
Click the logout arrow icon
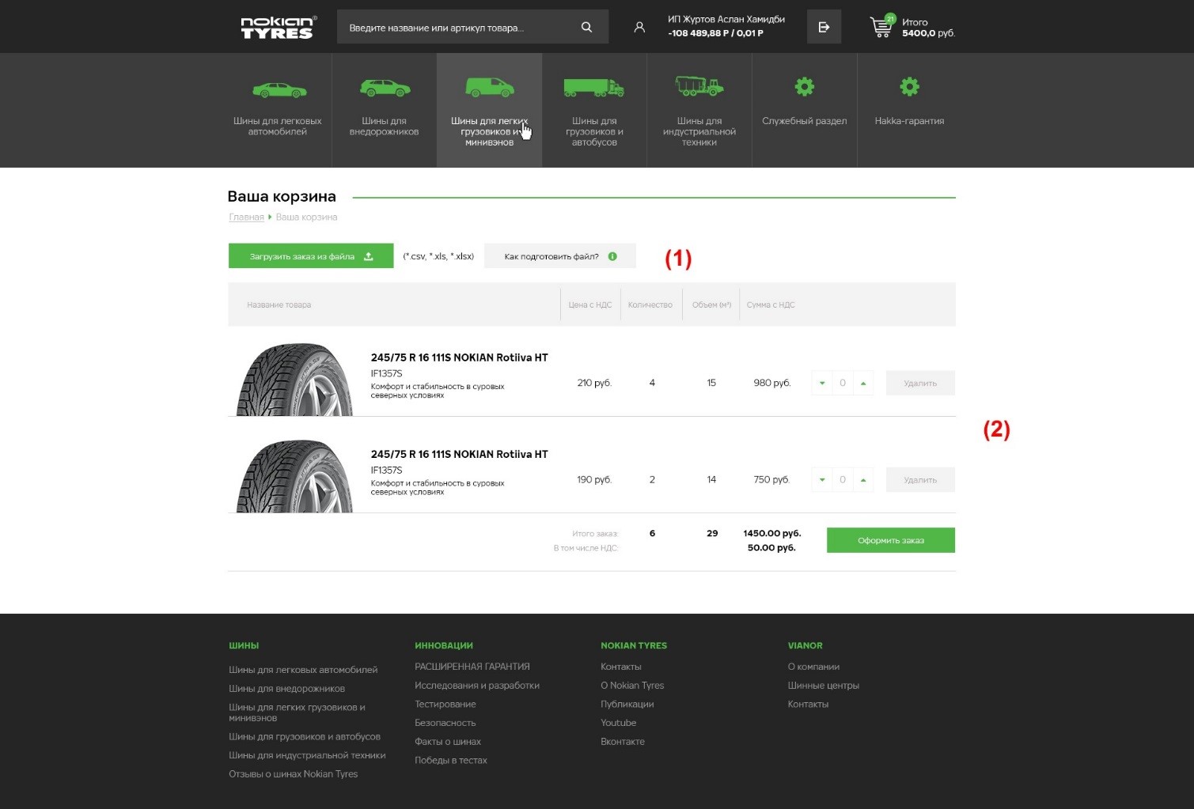tap(824, 28)
